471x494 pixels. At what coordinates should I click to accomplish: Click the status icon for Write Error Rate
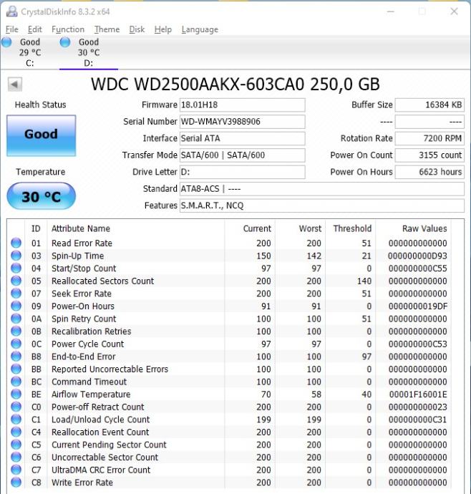(x=16, y=483)
